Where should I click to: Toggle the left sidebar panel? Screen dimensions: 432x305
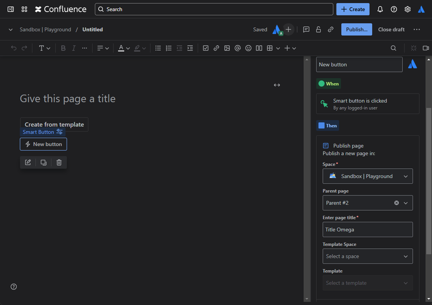pyautogui.click(x=10, y=9)
